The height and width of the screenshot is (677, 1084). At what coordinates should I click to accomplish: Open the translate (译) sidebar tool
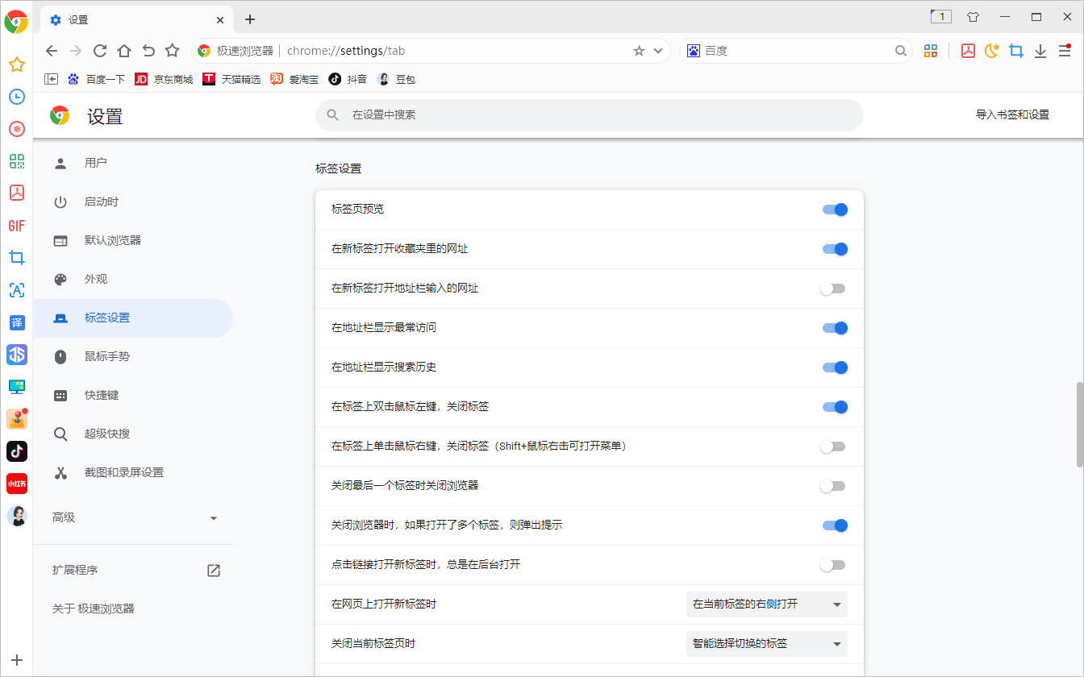16,322
